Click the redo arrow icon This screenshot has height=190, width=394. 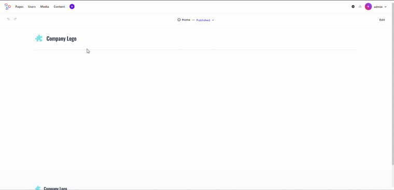click(x=16, y=19)
